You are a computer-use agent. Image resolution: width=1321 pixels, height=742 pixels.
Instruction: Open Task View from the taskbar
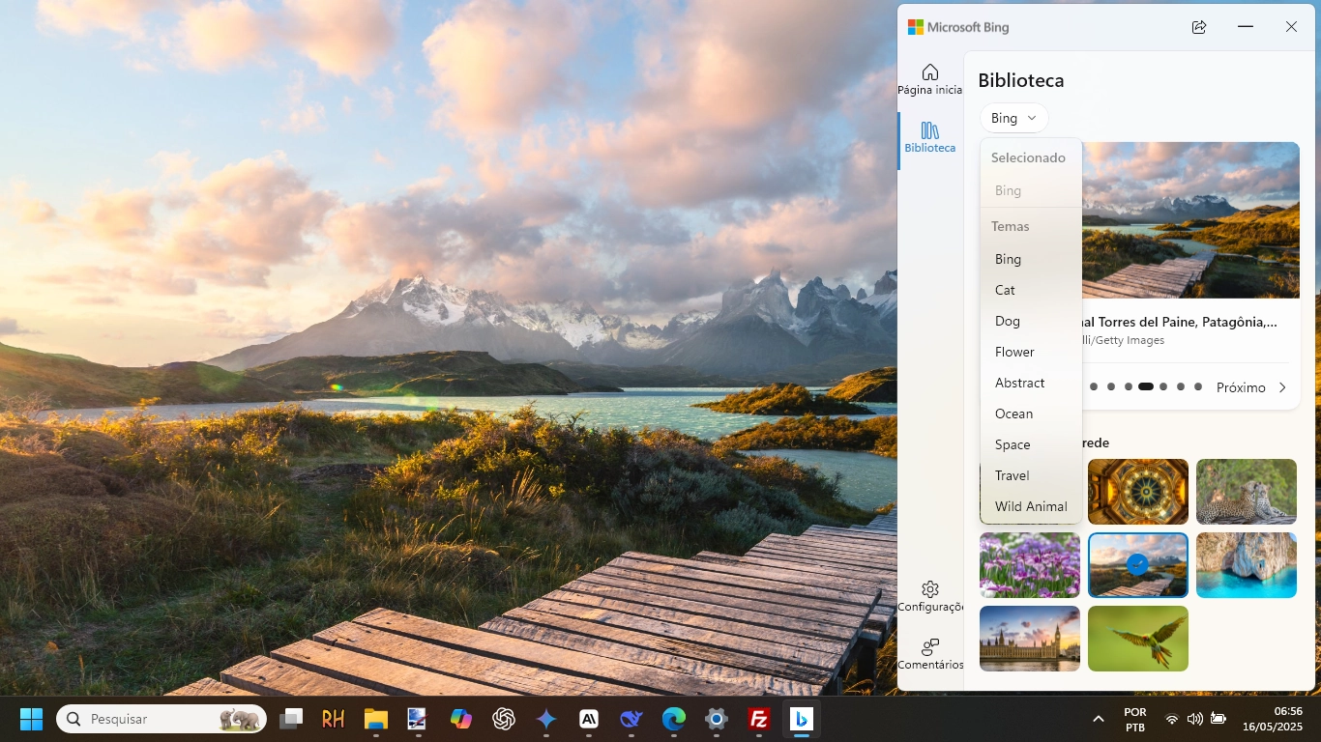click(x=291, y=719)
